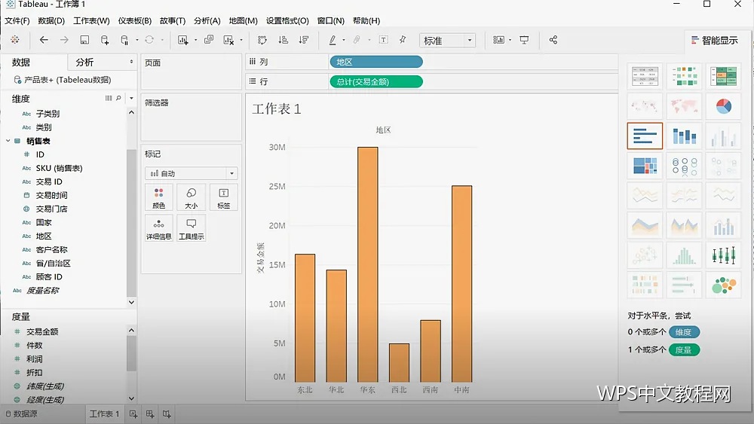Click the 折扣 measure field
Viewport: 754px width, 424px height.
click(34, 373)
